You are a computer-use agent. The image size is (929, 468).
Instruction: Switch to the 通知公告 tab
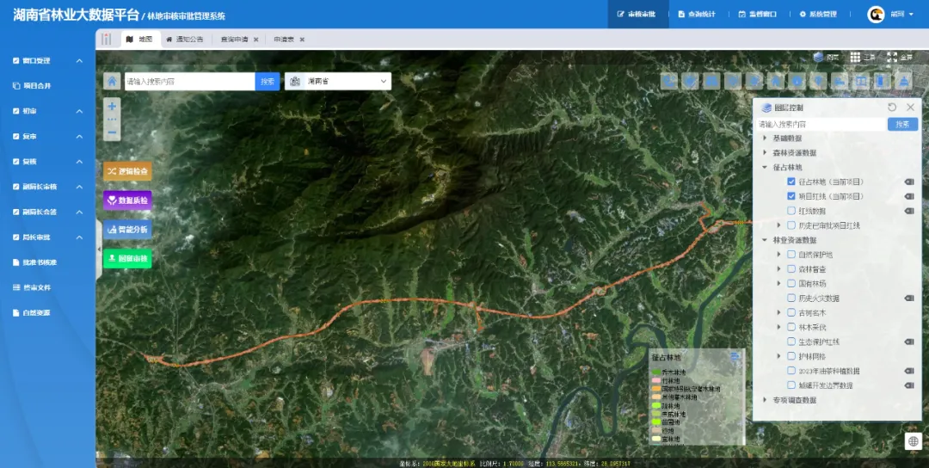pyautogui.click(x=185, y=39)
